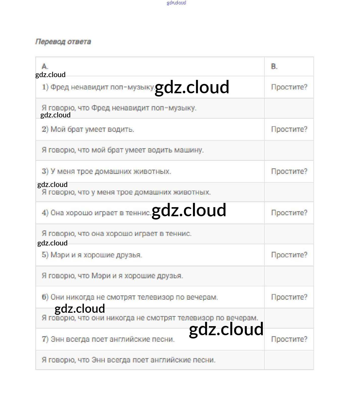Select the line ending with "водить машину"
The height and width of the screenshot is (403, 353).
[123, 150]
